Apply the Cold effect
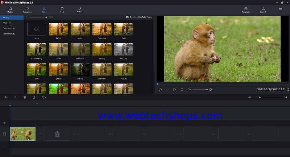The image size is (290, 157). pyautogui.click(x=124, y=29)
